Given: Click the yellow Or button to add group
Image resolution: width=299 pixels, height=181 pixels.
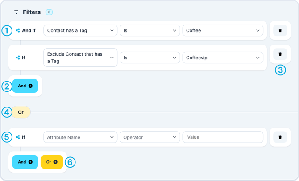Looking at the screenshot, I should [x=52, y=162].
